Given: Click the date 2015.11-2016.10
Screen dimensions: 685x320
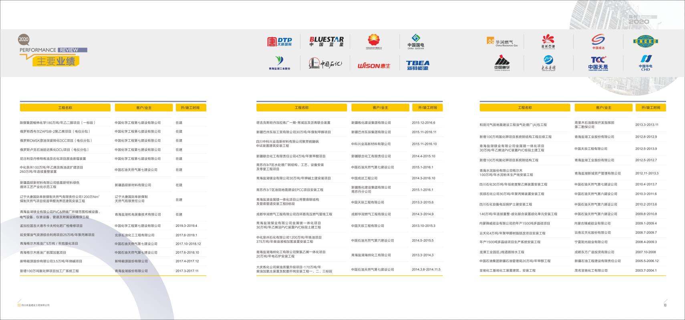Looking at the screenshot, I should pyautogui.click(x=424, y=144).
